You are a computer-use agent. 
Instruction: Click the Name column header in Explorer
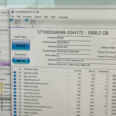tap(3, 79)
